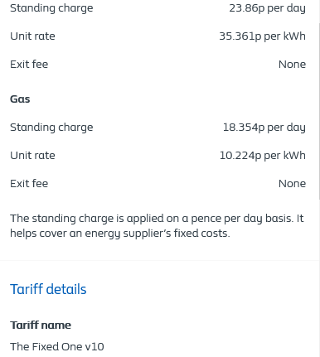Image resolution: width=320 pixels, height=357 pixels.
Task: Select the Gas section heading
Action: [x=20, y=99]
